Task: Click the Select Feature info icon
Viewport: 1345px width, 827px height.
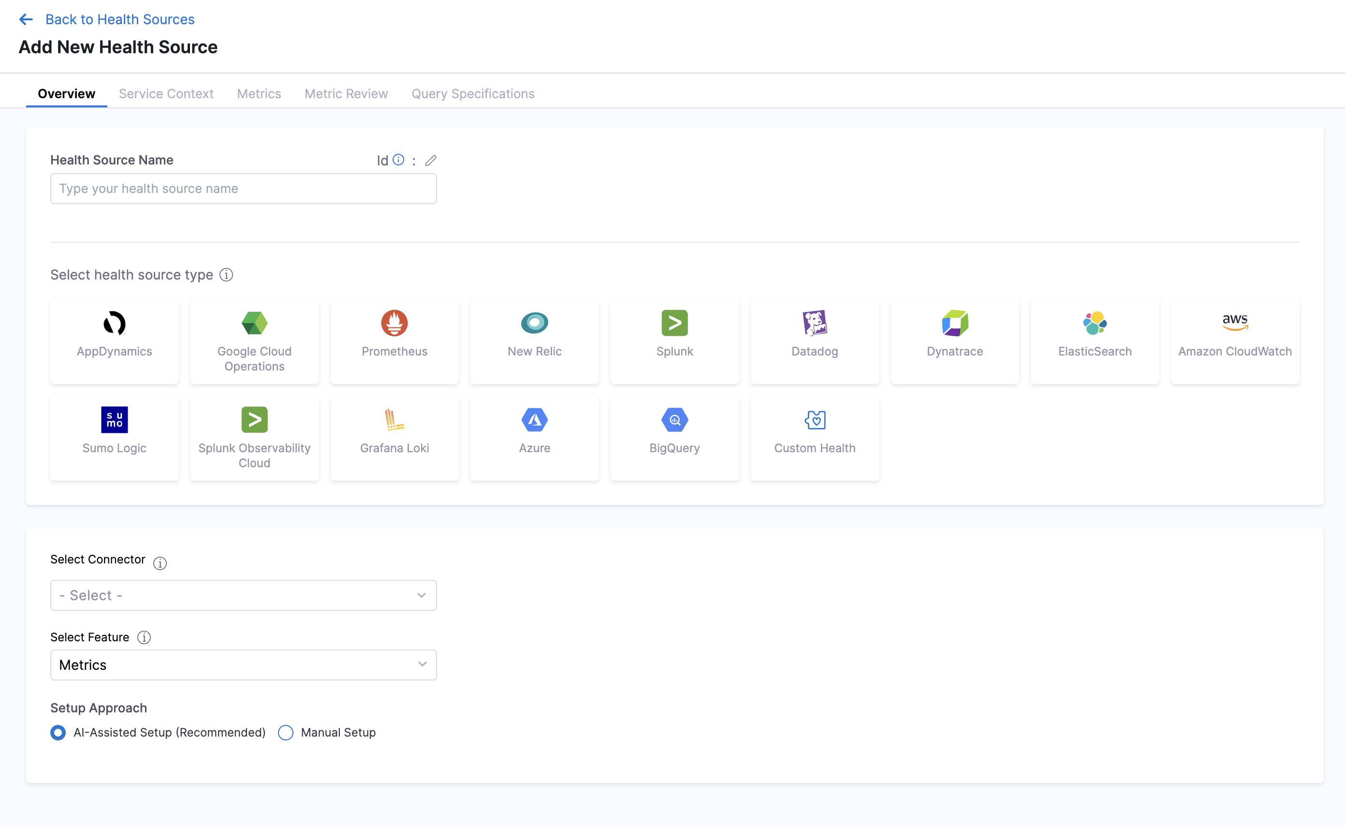Action: (144, 637)
